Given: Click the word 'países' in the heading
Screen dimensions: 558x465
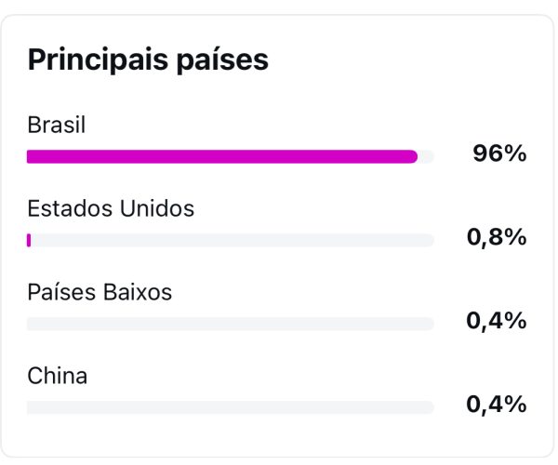Looking at the screenshot, I should [x=222, y=60].
